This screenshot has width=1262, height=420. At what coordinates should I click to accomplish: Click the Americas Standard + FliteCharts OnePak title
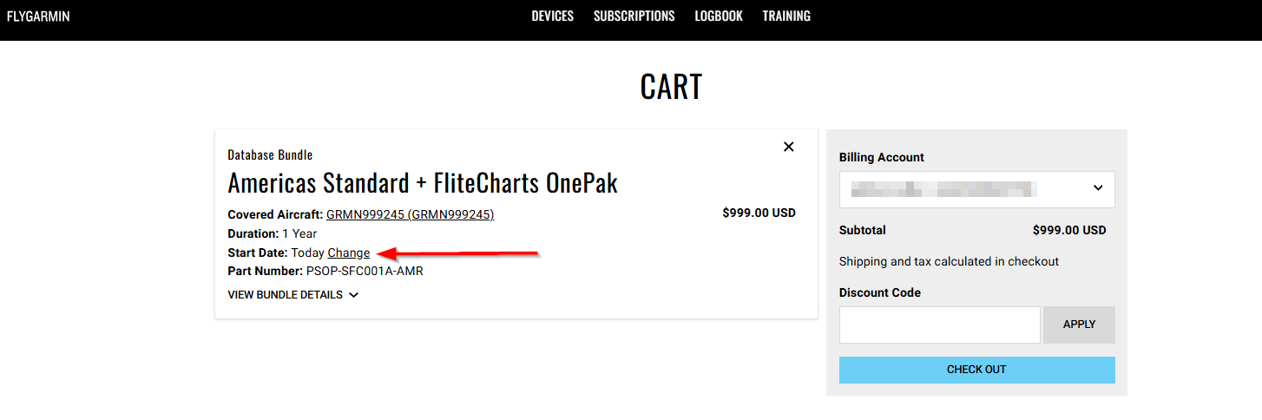(422, 183)
